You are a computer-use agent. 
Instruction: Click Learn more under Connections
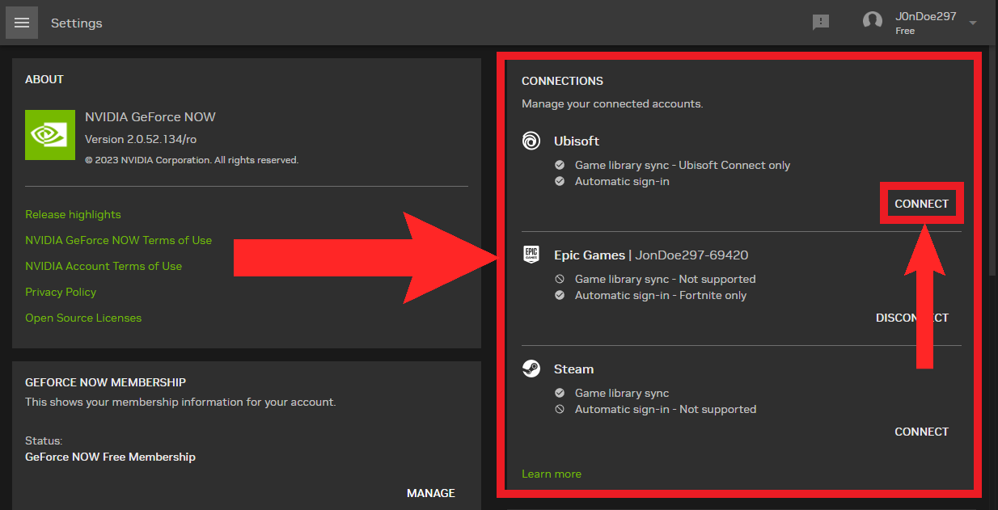pyautogui.click(x=552, y=474)
